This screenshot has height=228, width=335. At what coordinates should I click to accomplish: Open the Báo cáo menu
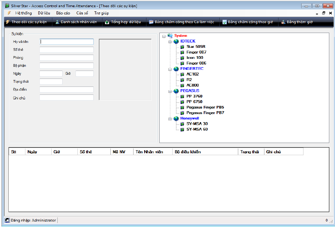coord(63,13)
